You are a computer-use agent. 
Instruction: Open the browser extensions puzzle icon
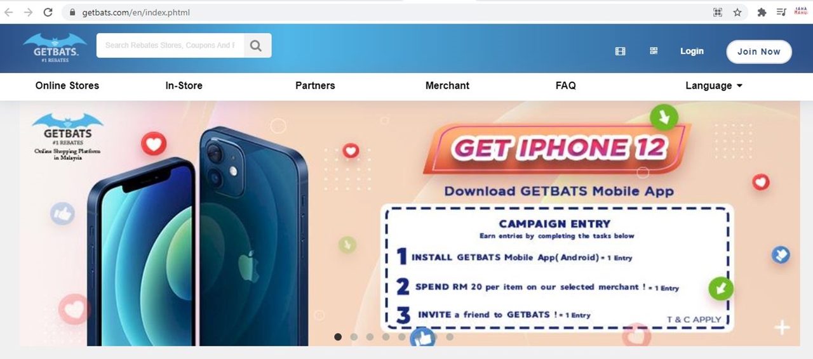(762, 12)
